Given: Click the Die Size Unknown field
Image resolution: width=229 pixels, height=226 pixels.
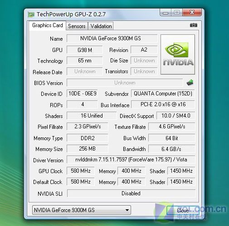Looking at the screenshot, I should [144, 61].
